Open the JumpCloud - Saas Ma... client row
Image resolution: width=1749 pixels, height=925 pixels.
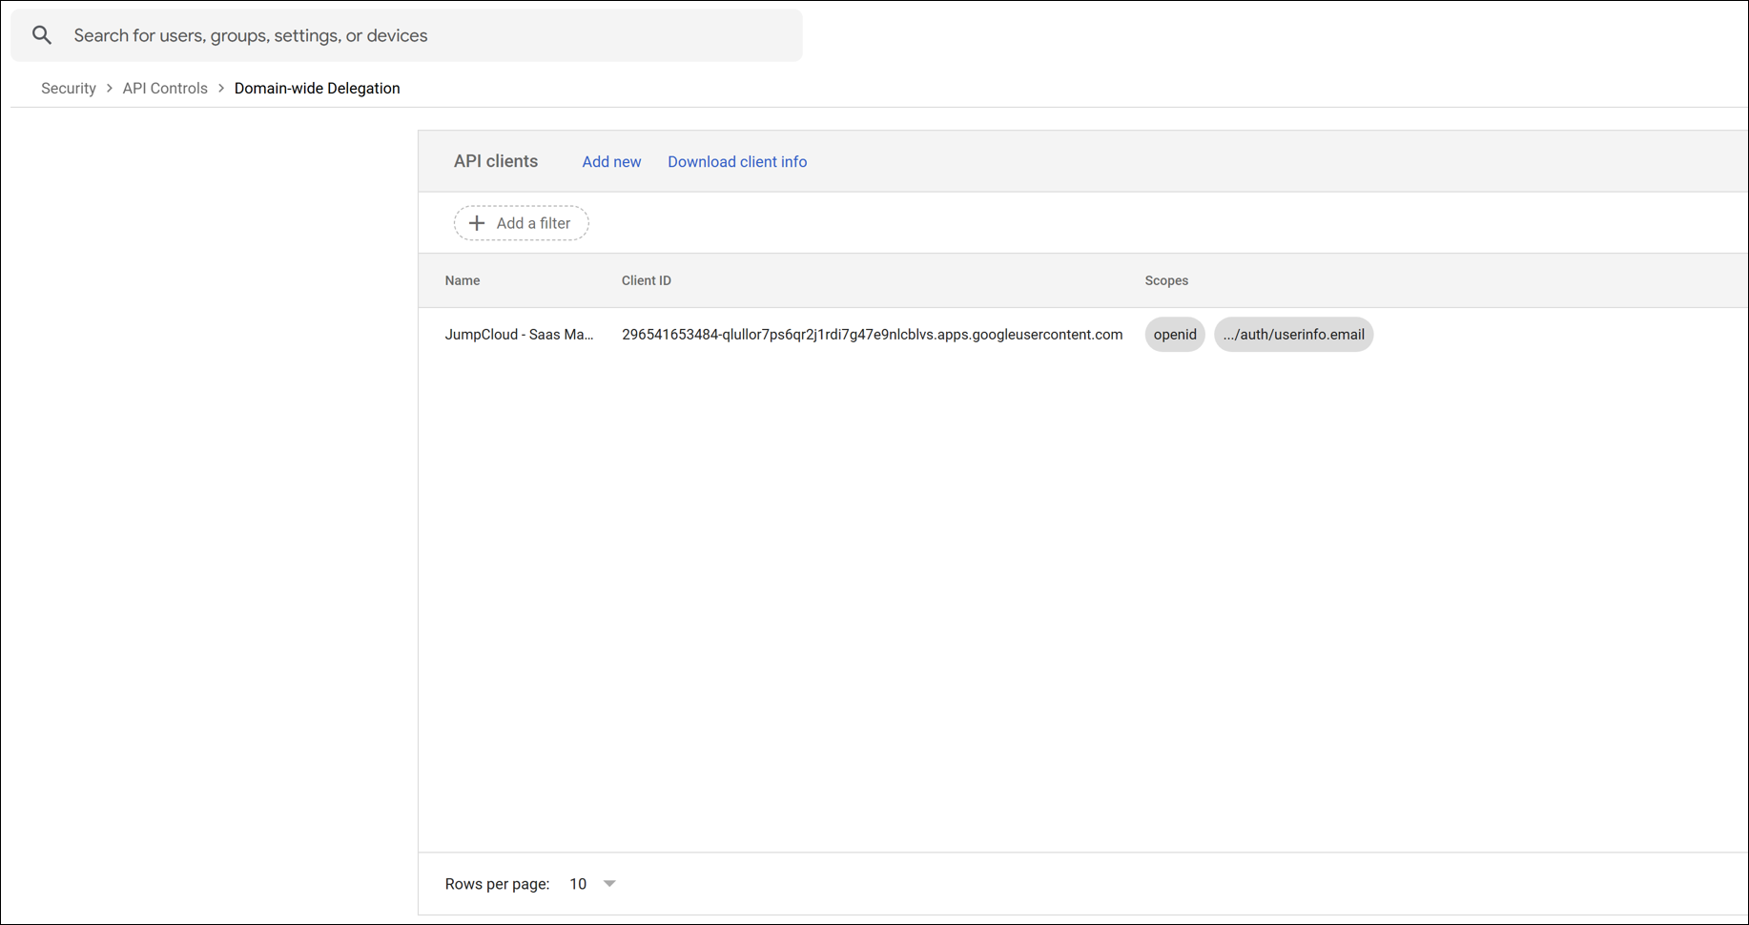pos(519,335)
